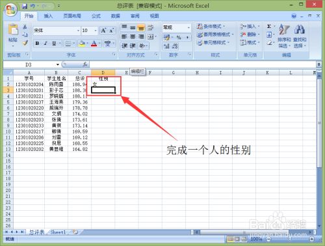Expand the font size dropdown
This screenshot has height=246, width=325.
click(96, 31)
